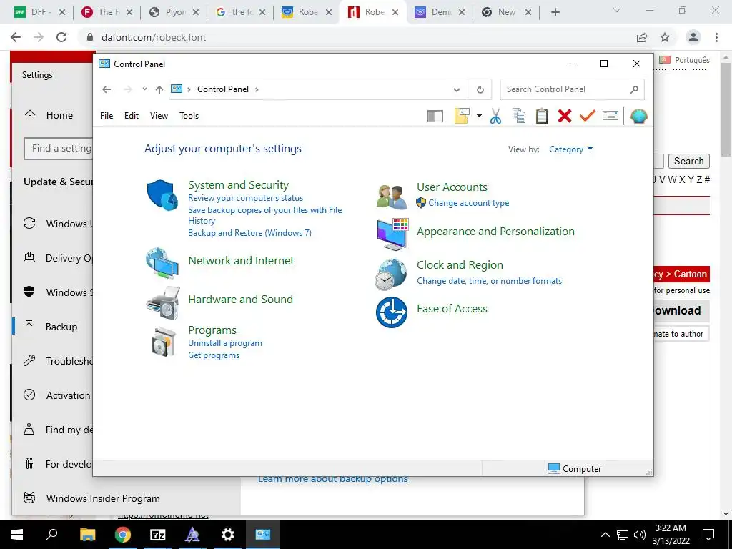The image size is (732, 549).
Task: Click Review your computer's status link
Action: pos(246,198)
